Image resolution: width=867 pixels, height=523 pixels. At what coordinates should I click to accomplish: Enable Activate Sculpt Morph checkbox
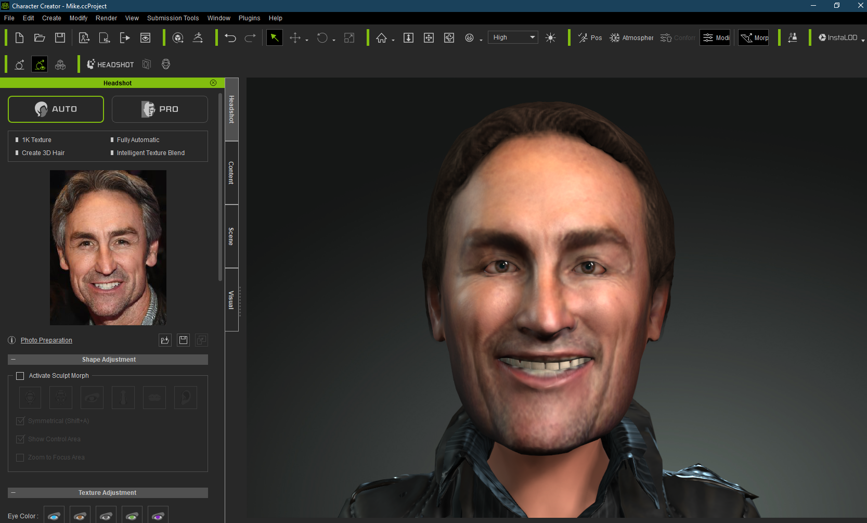20,376
